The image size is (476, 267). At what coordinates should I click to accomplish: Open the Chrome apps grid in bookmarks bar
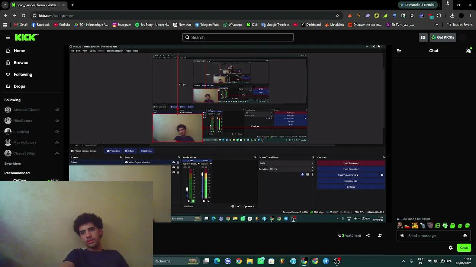tap(5, 25)
